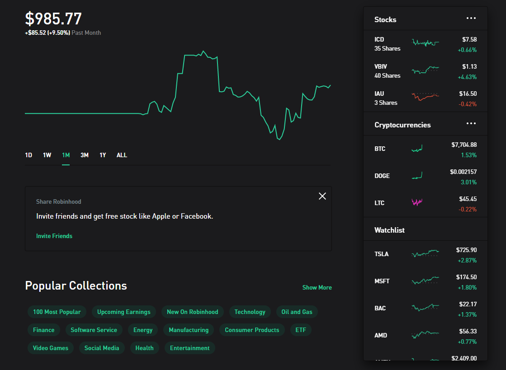506x370 pixels.
Task: Click the BTC ticker label
Action: 380,149
